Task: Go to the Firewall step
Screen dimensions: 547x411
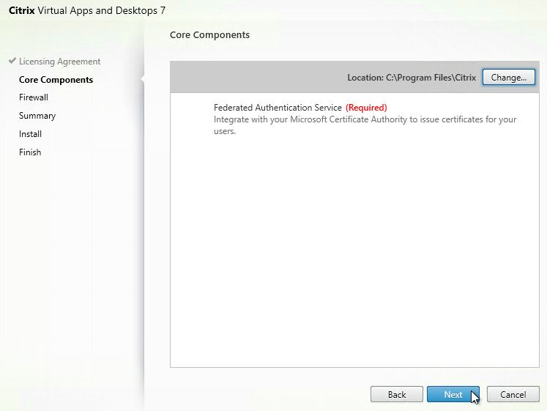Action: pyautogui.click(x=34, y=97)
